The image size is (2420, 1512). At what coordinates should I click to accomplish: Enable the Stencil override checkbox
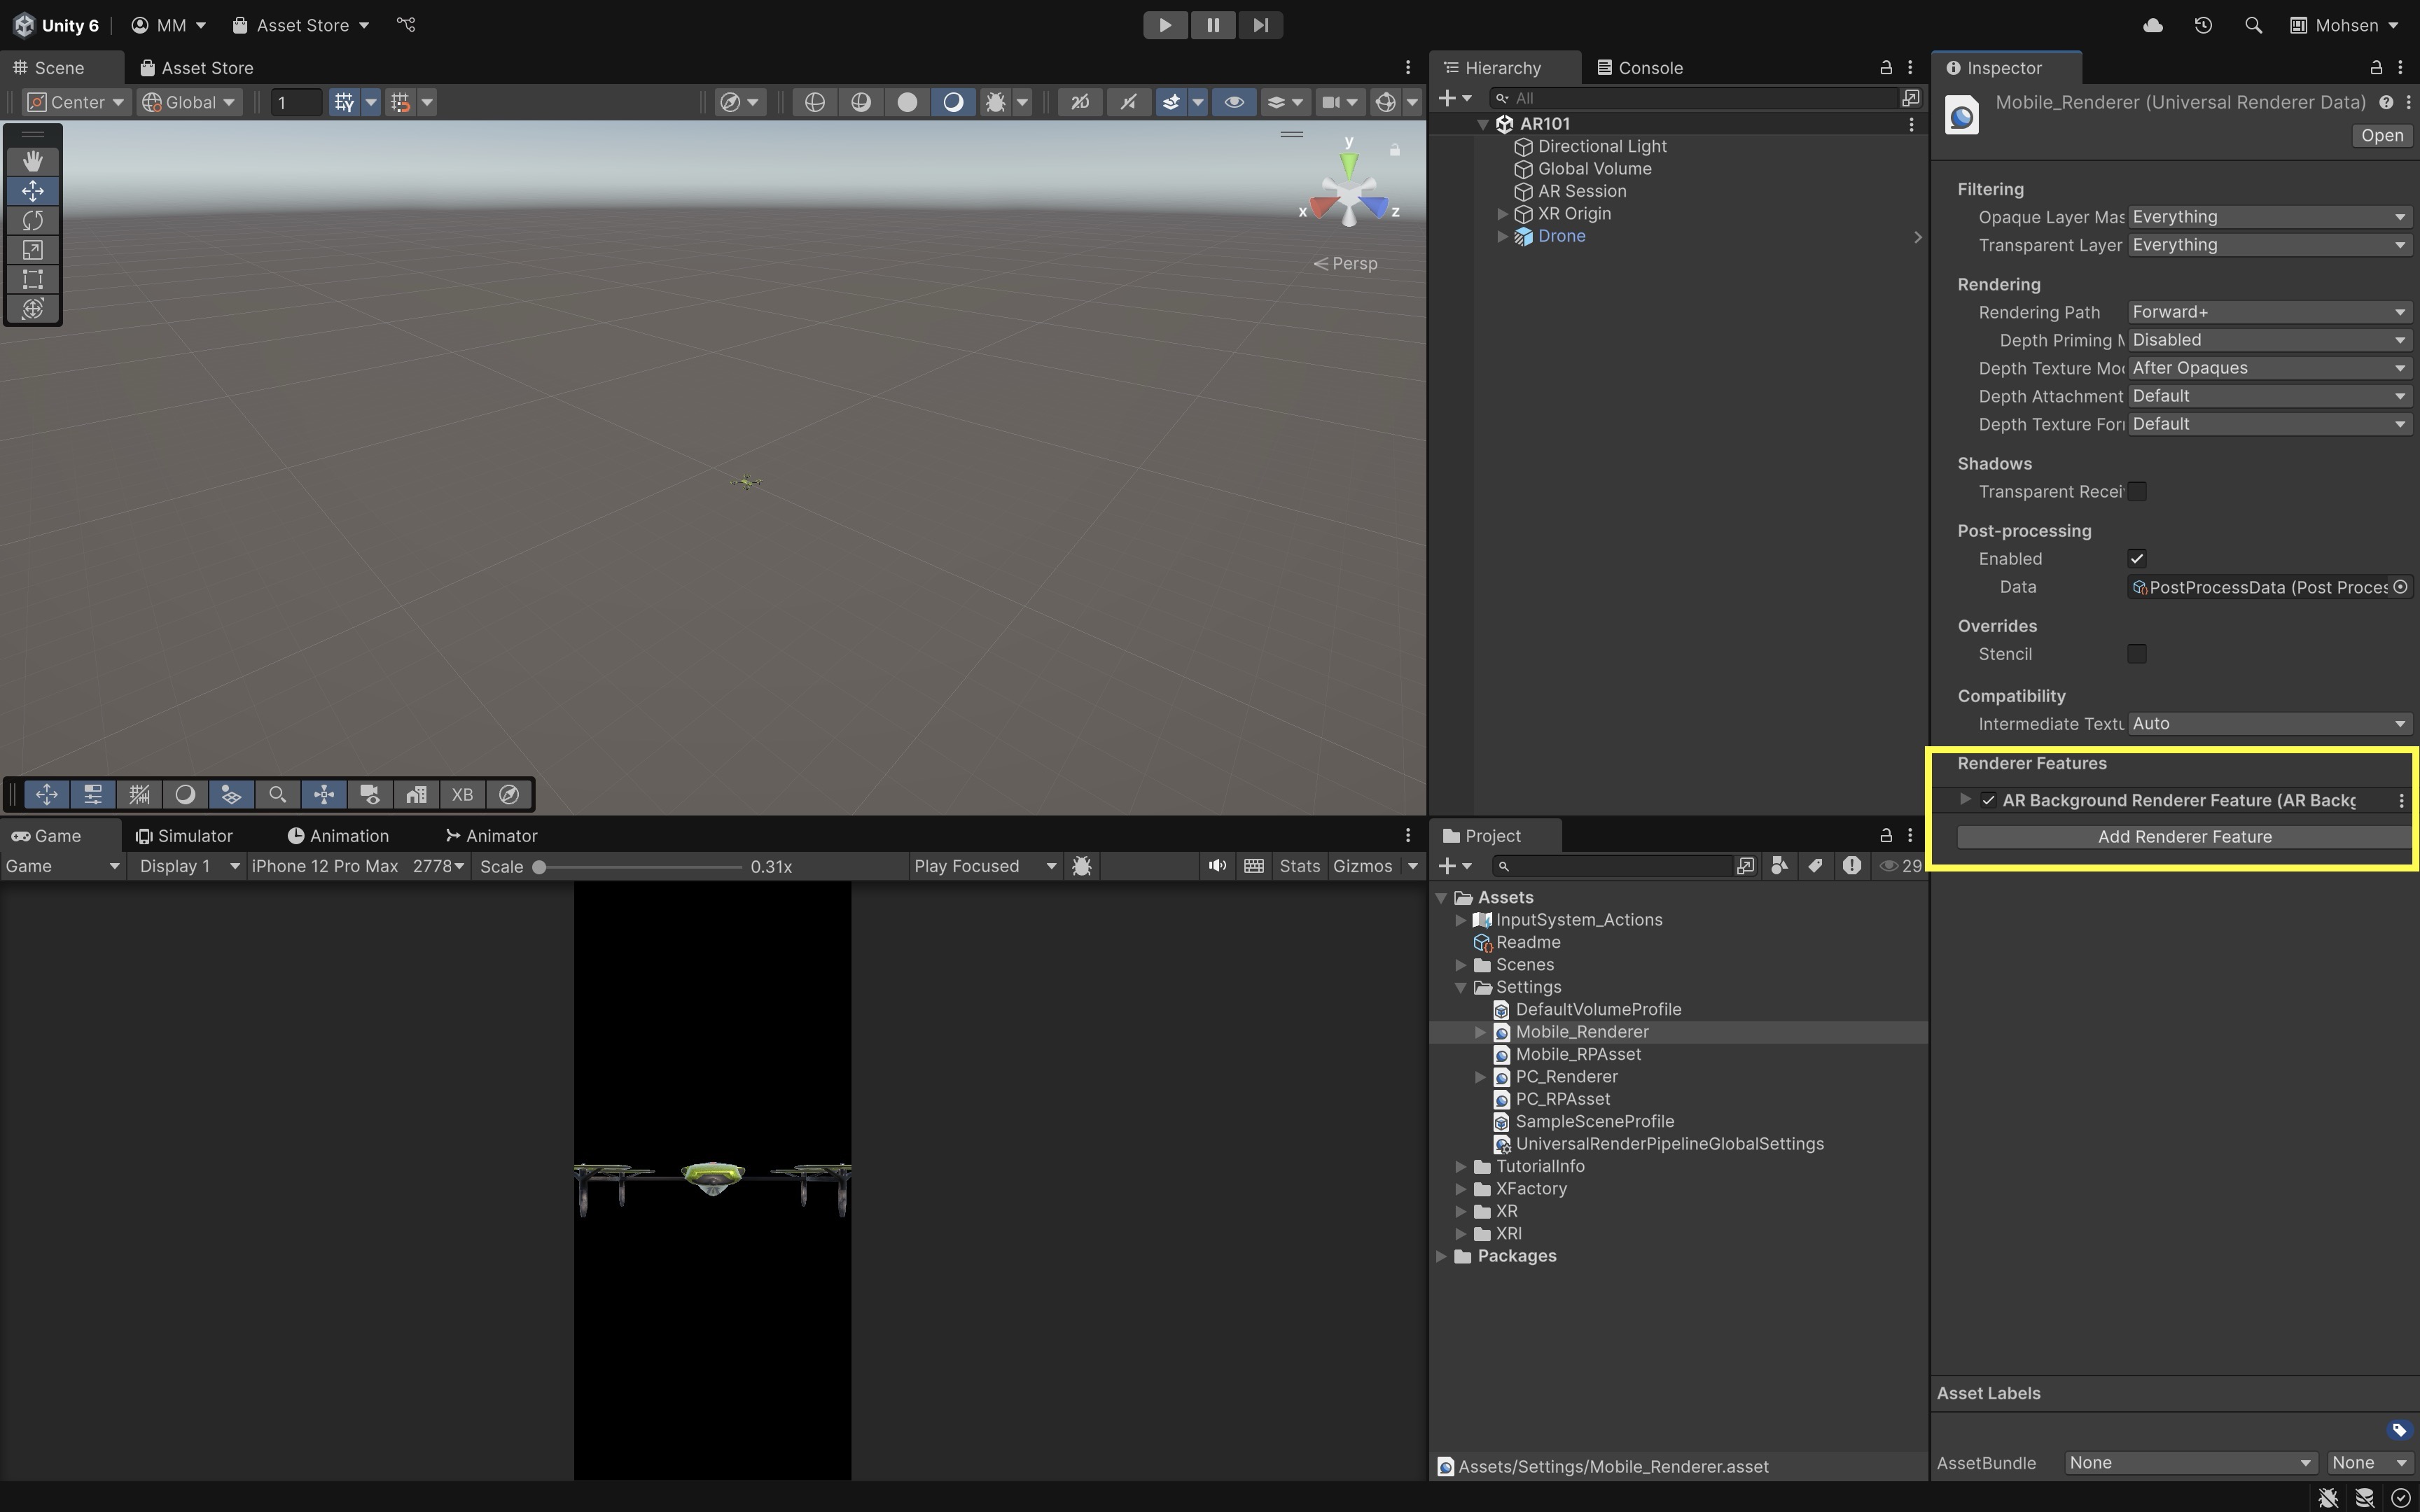[2137, 654]
